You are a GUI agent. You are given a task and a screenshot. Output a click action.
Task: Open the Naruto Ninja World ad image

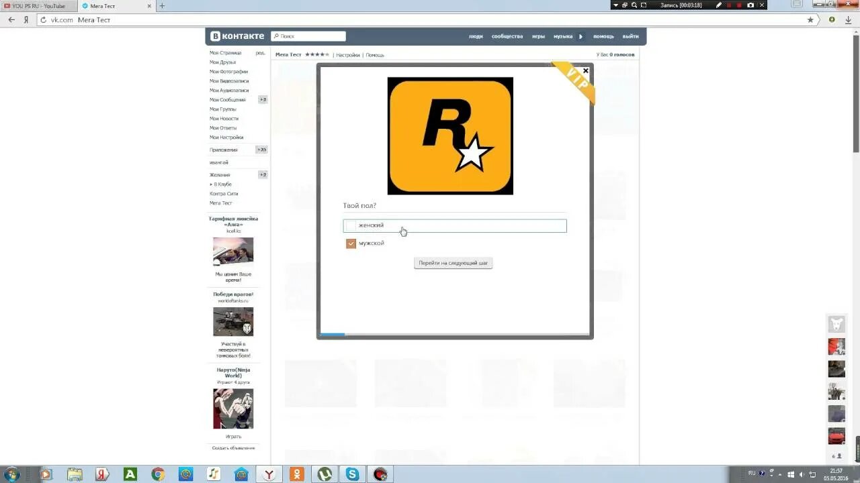pyautogui.click(x=233, y=409)
